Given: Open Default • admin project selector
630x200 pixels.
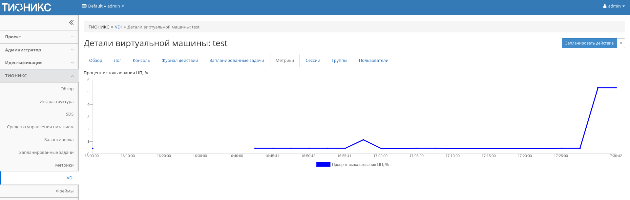Looking at the screenshot, I should [103, 6].
